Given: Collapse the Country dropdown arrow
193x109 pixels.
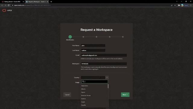Looking at the screenshot, I should tap(107, 78).
